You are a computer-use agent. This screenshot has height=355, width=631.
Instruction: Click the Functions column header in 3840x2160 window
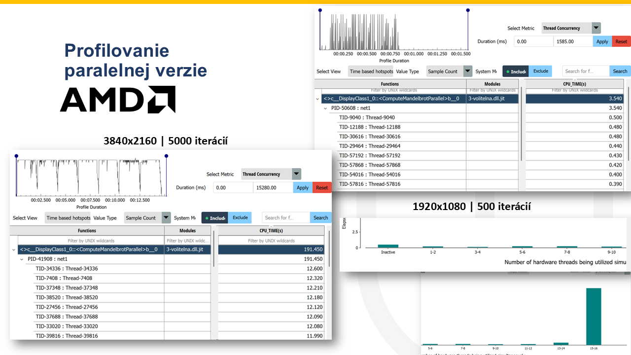(87, 231)
